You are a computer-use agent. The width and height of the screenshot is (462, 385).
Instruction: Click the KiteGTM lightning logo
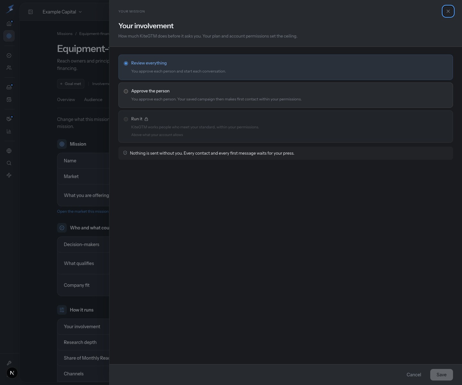point(10,9)
